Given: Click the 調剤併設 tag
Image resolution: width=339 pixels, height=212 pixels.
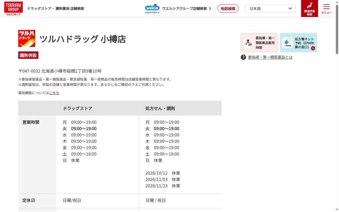Looking at the screenshot, I should tap(28, 55).
